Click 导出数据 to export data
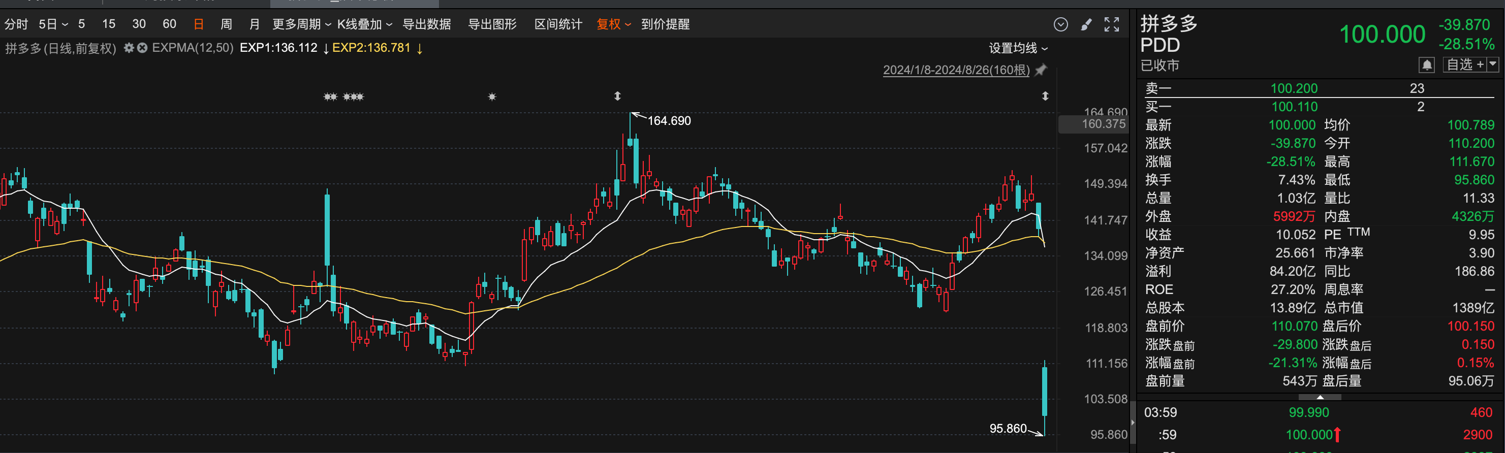This screenshot has width=1505, height=453. point(426,24)
